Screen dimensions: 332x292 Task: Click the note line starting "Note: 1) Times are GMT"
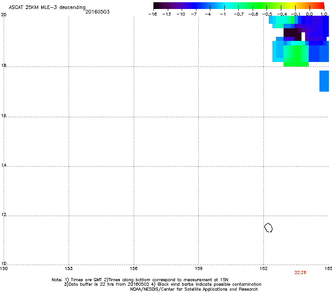[140, 280]
